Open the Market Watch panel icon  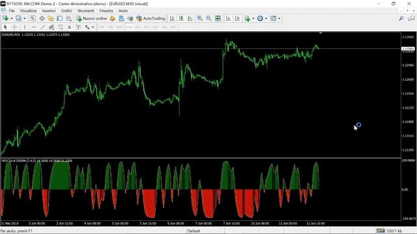pos(33,18)
